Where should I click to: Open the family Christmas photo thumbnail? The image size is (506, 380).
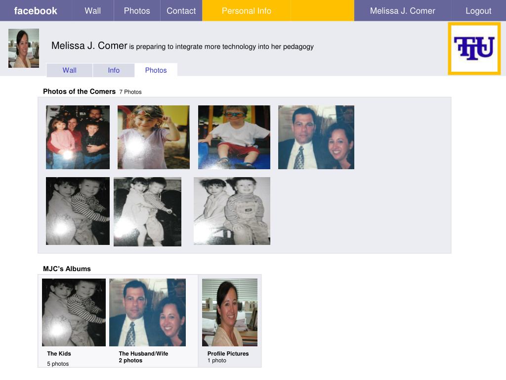click(78, 137)
